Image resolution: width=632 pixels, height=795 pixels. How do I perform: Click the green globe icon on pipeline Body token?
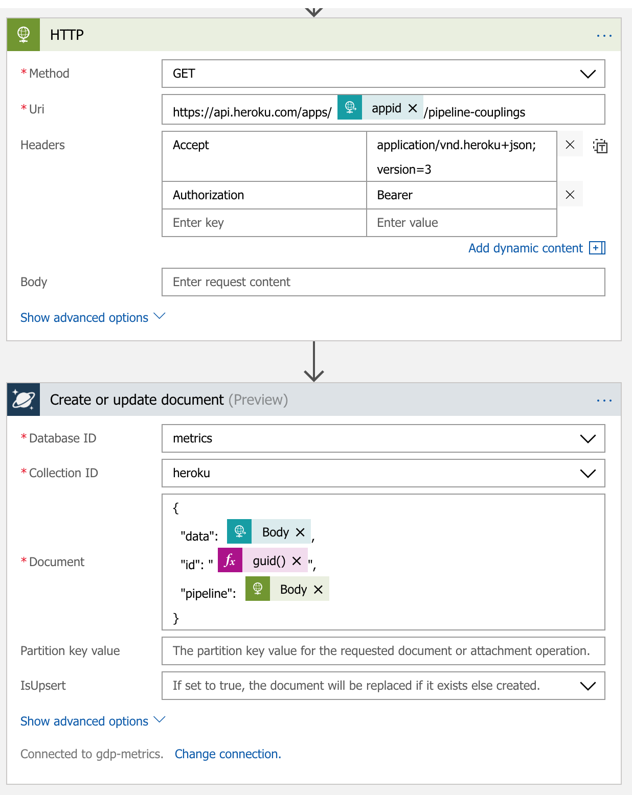(x=258, y=589)
